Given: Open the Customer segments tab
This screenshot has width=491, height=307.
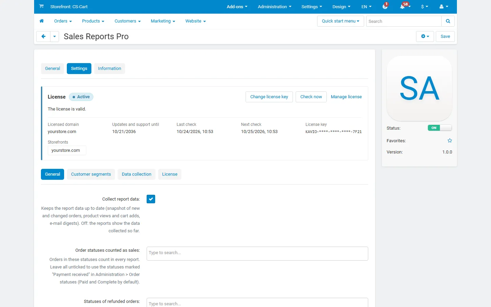Looking at the screenshot, I should (x=91, y=174).
